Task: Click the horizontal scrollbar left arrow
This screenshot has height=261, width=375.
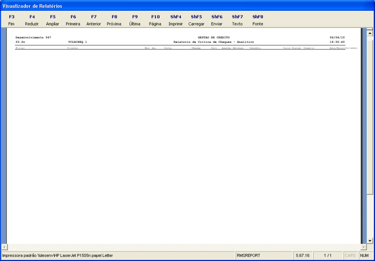Action: 5,247
